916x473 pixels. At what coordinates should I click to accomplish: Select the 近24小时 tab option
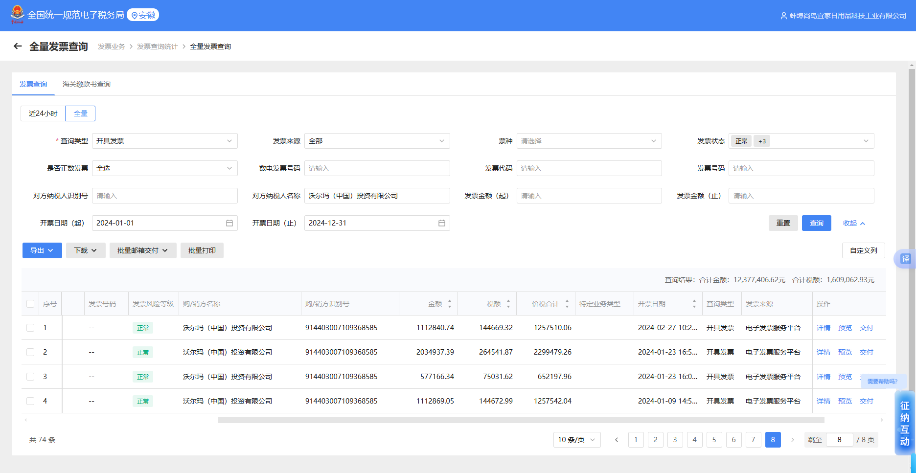point(43,113)
